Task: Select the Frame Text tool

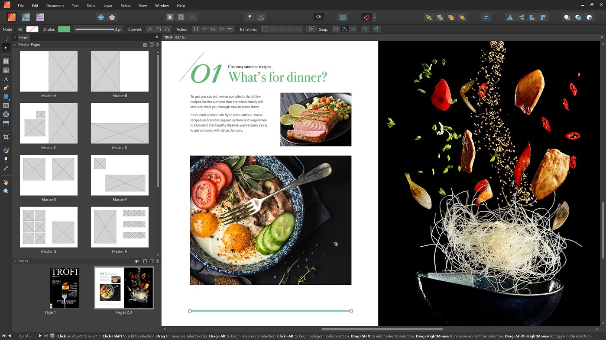Action: [x=6, y=61]
